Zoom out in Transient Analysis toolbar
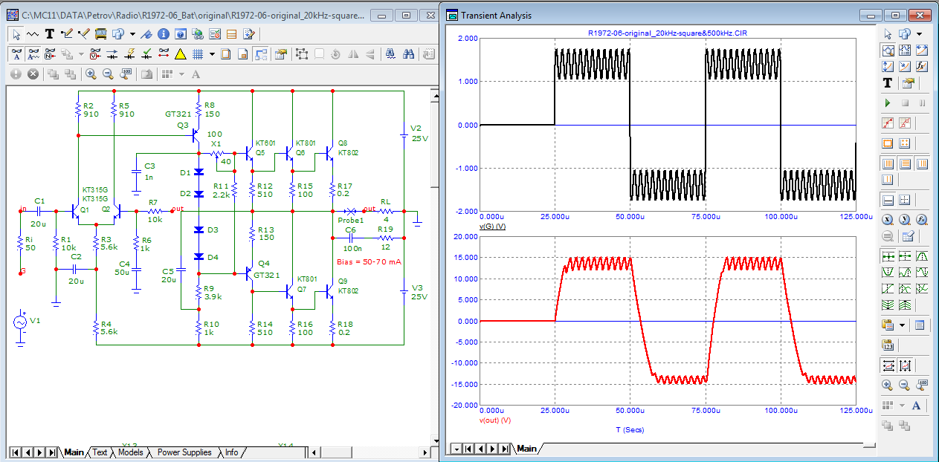 pos(904,385)
